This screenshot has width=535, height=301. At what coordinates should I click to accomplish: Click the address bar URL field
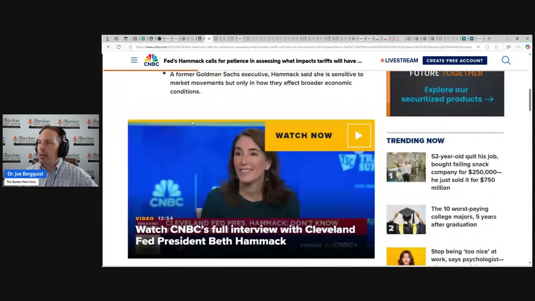(x=304, y=47)
